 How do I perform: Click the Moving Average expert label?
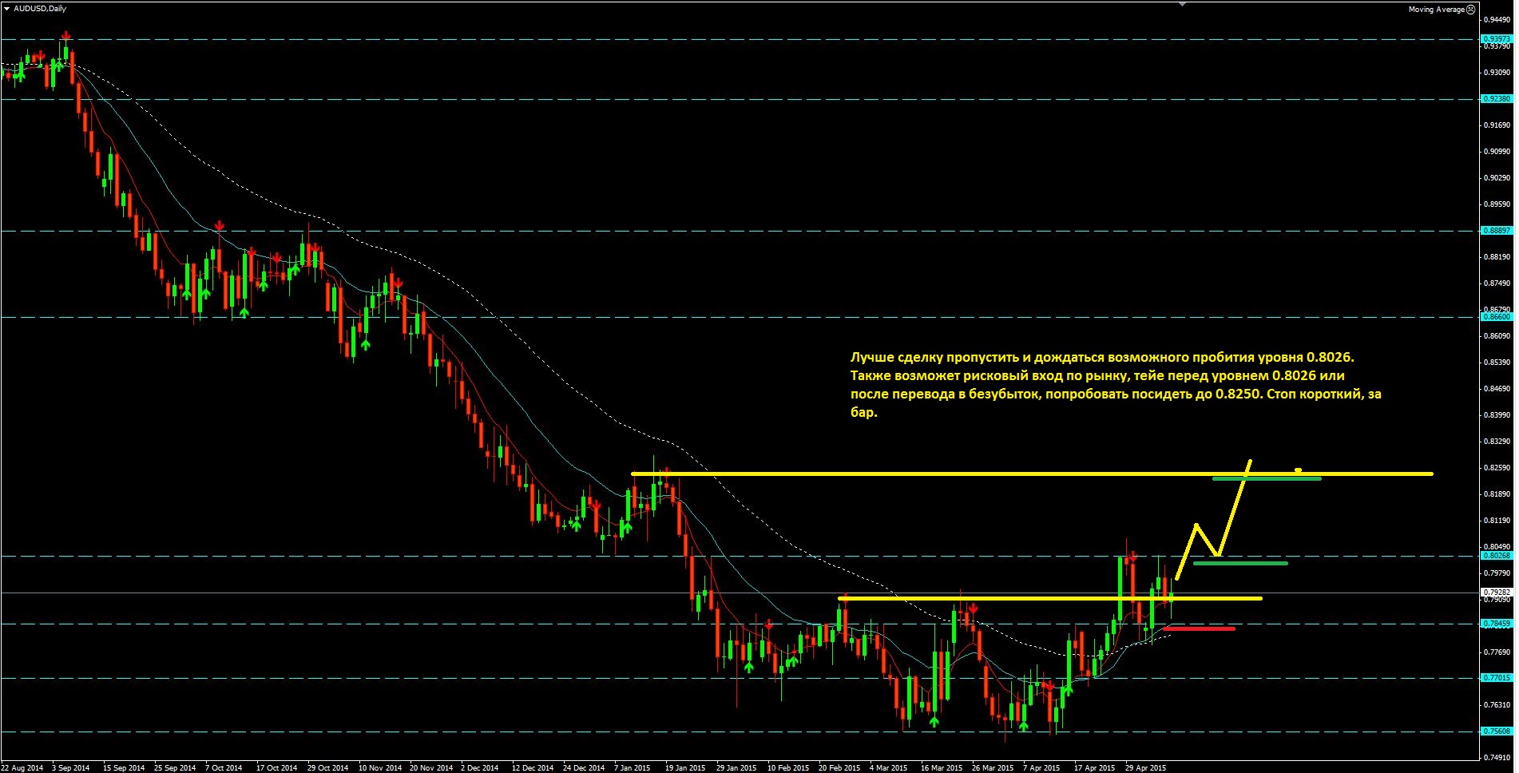tap(1436, 10)
